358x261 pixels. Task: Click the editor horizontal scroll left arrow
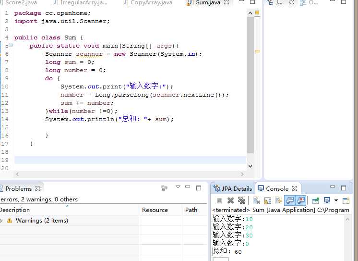coord(17,174)
